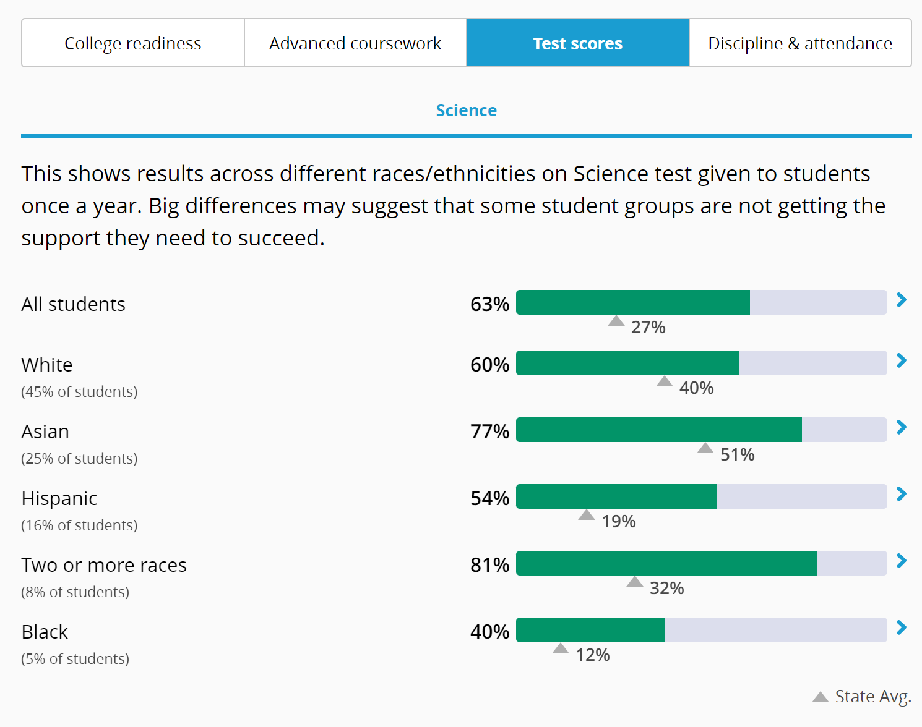Viewport: 922px width, 727px height.
Task: Expand the White students row chevron
Action: (x=902, y=361)
